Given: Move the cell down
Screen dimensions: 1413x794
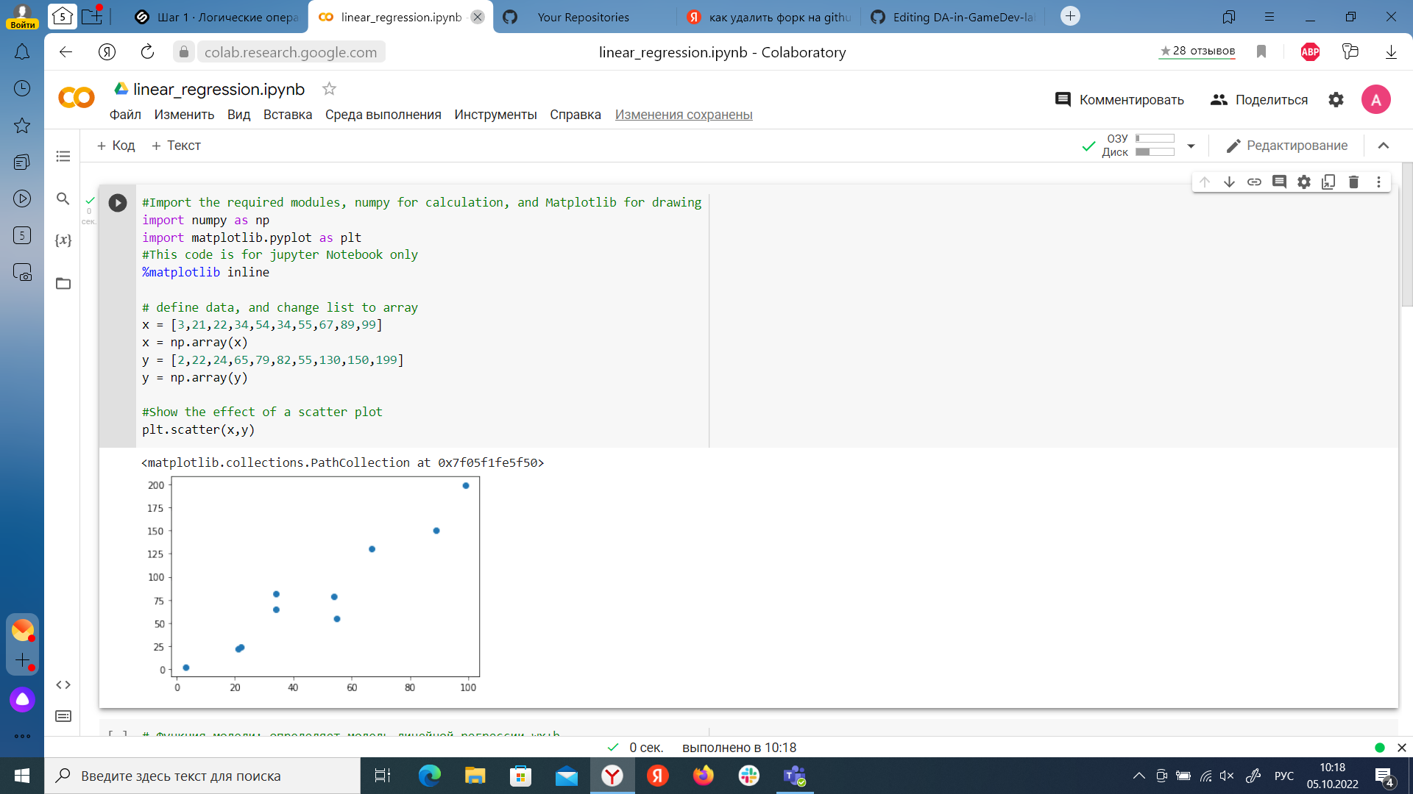Looking at the screenshot, I should pyautogui.click(x=1229, y=182).
